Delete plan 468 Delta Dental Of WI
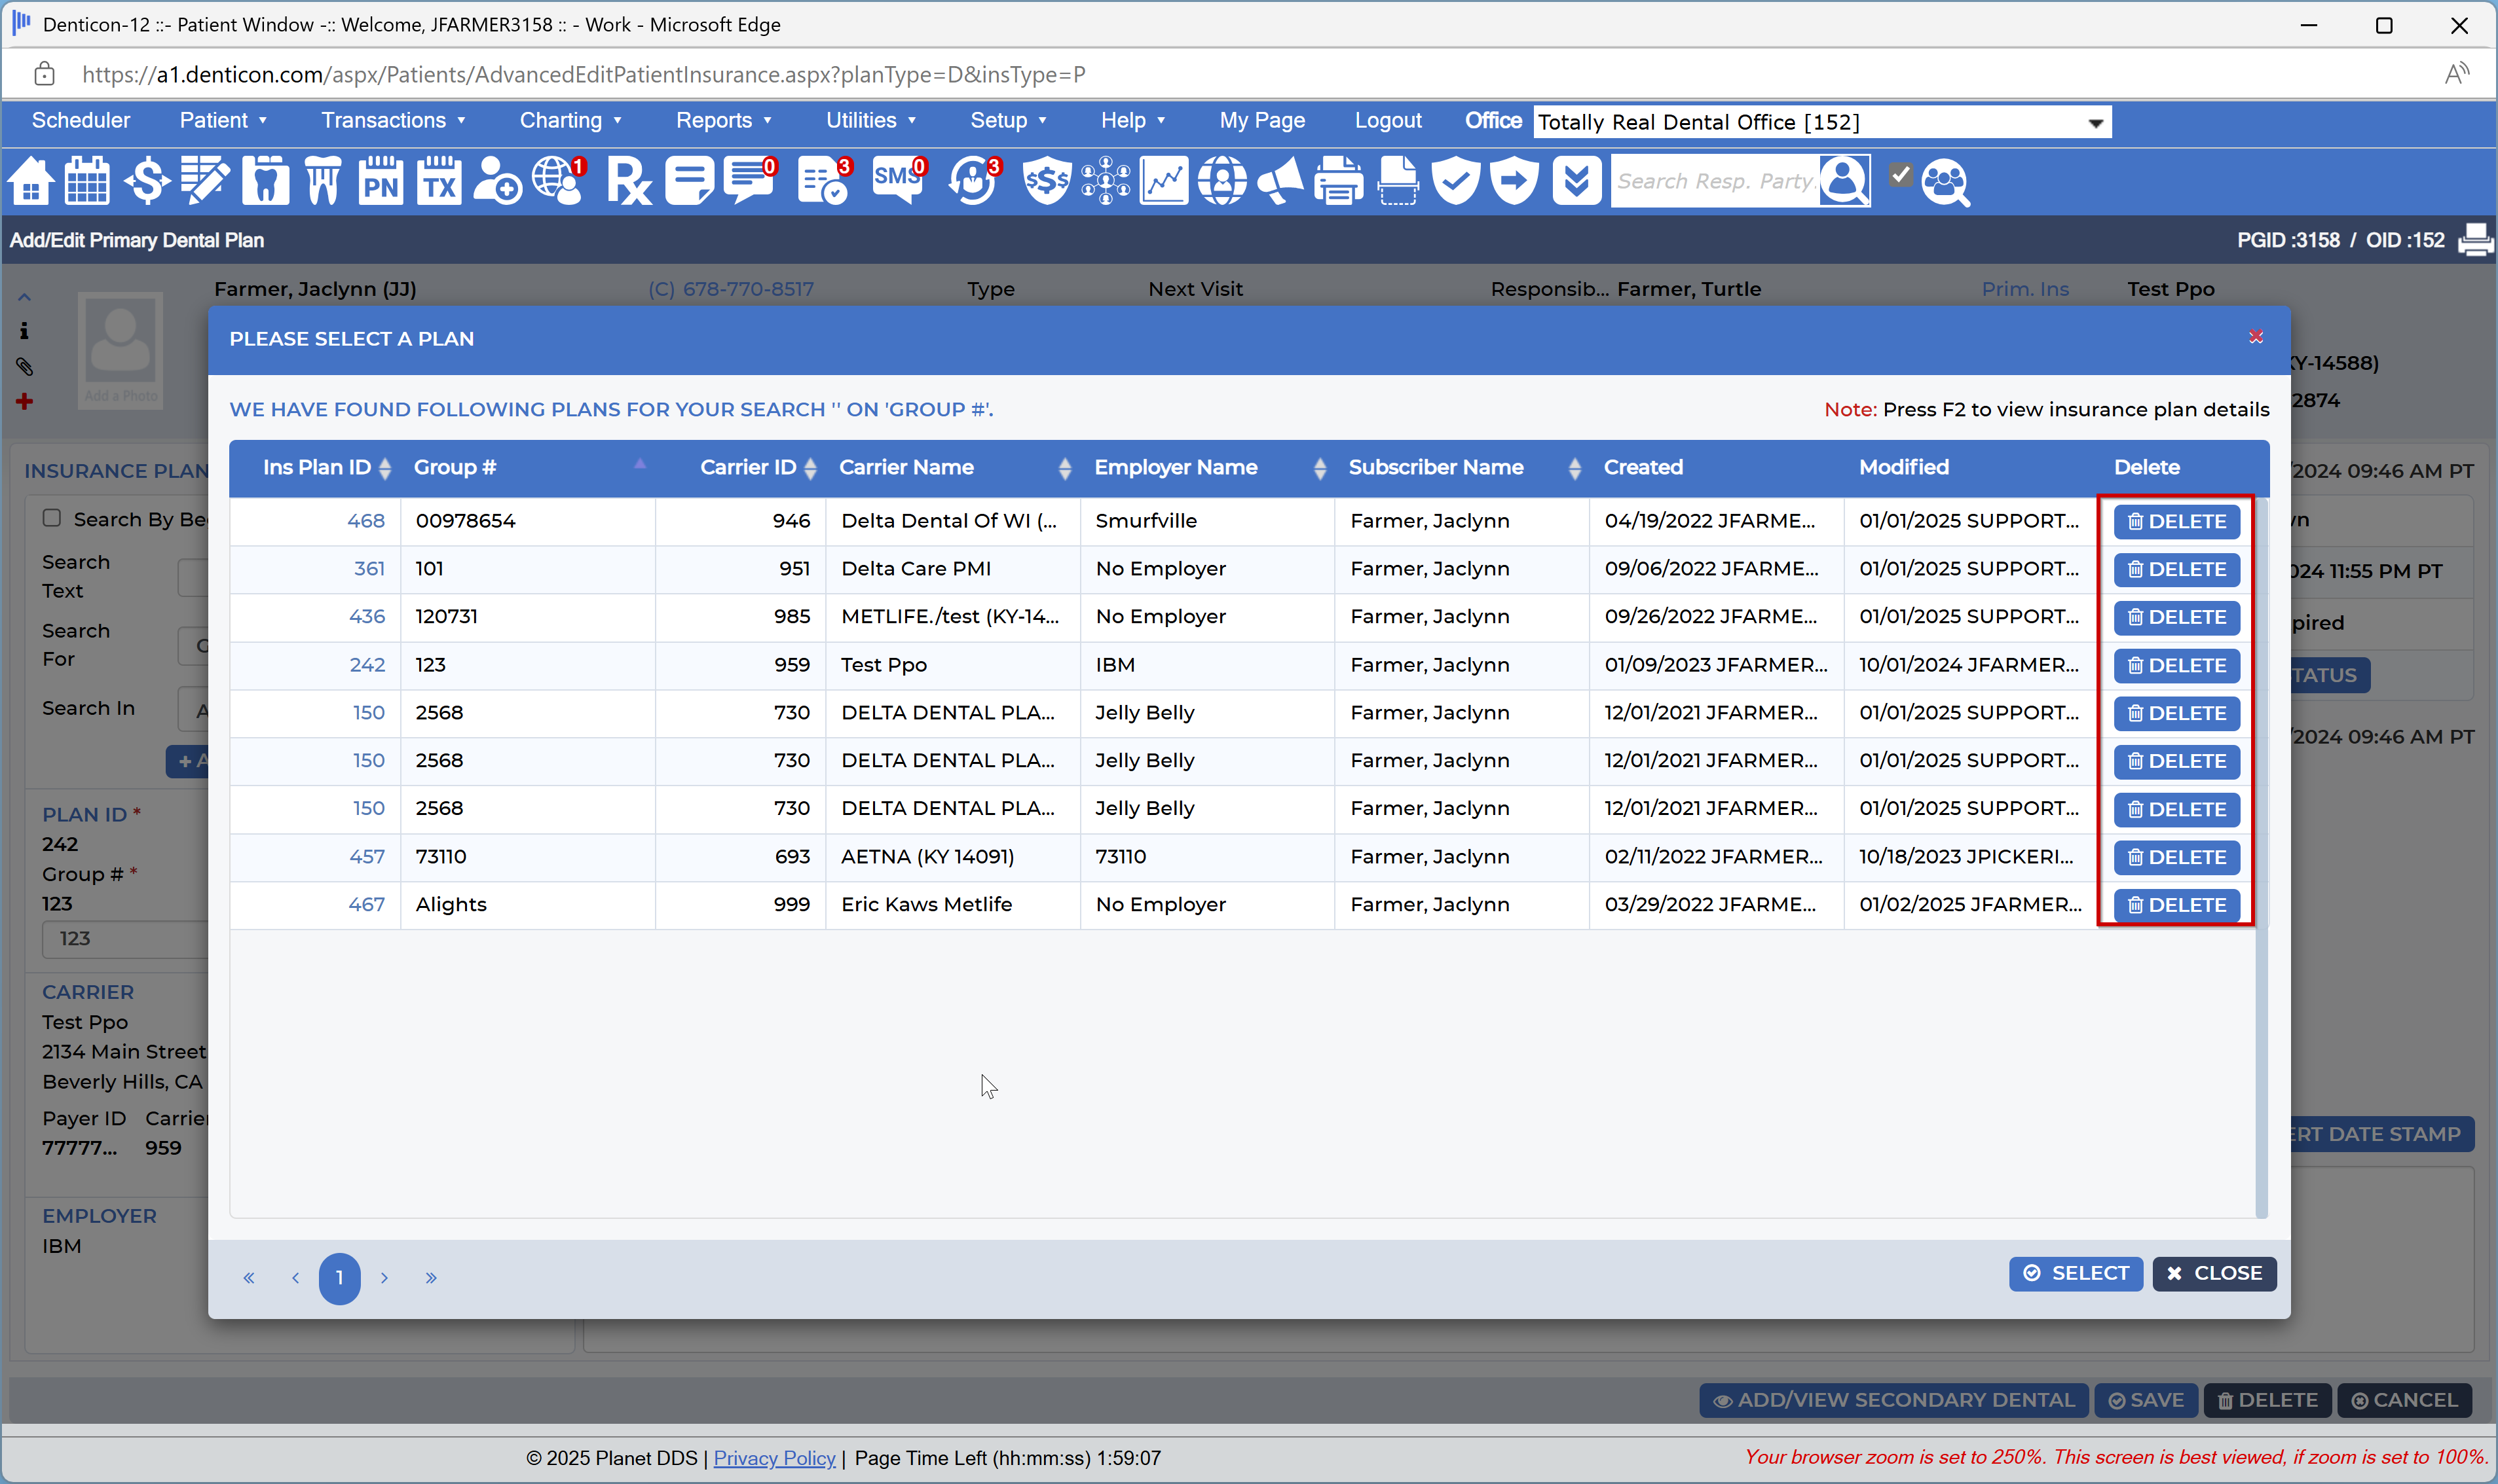 pyautogui.click(x=2176, y=521)
